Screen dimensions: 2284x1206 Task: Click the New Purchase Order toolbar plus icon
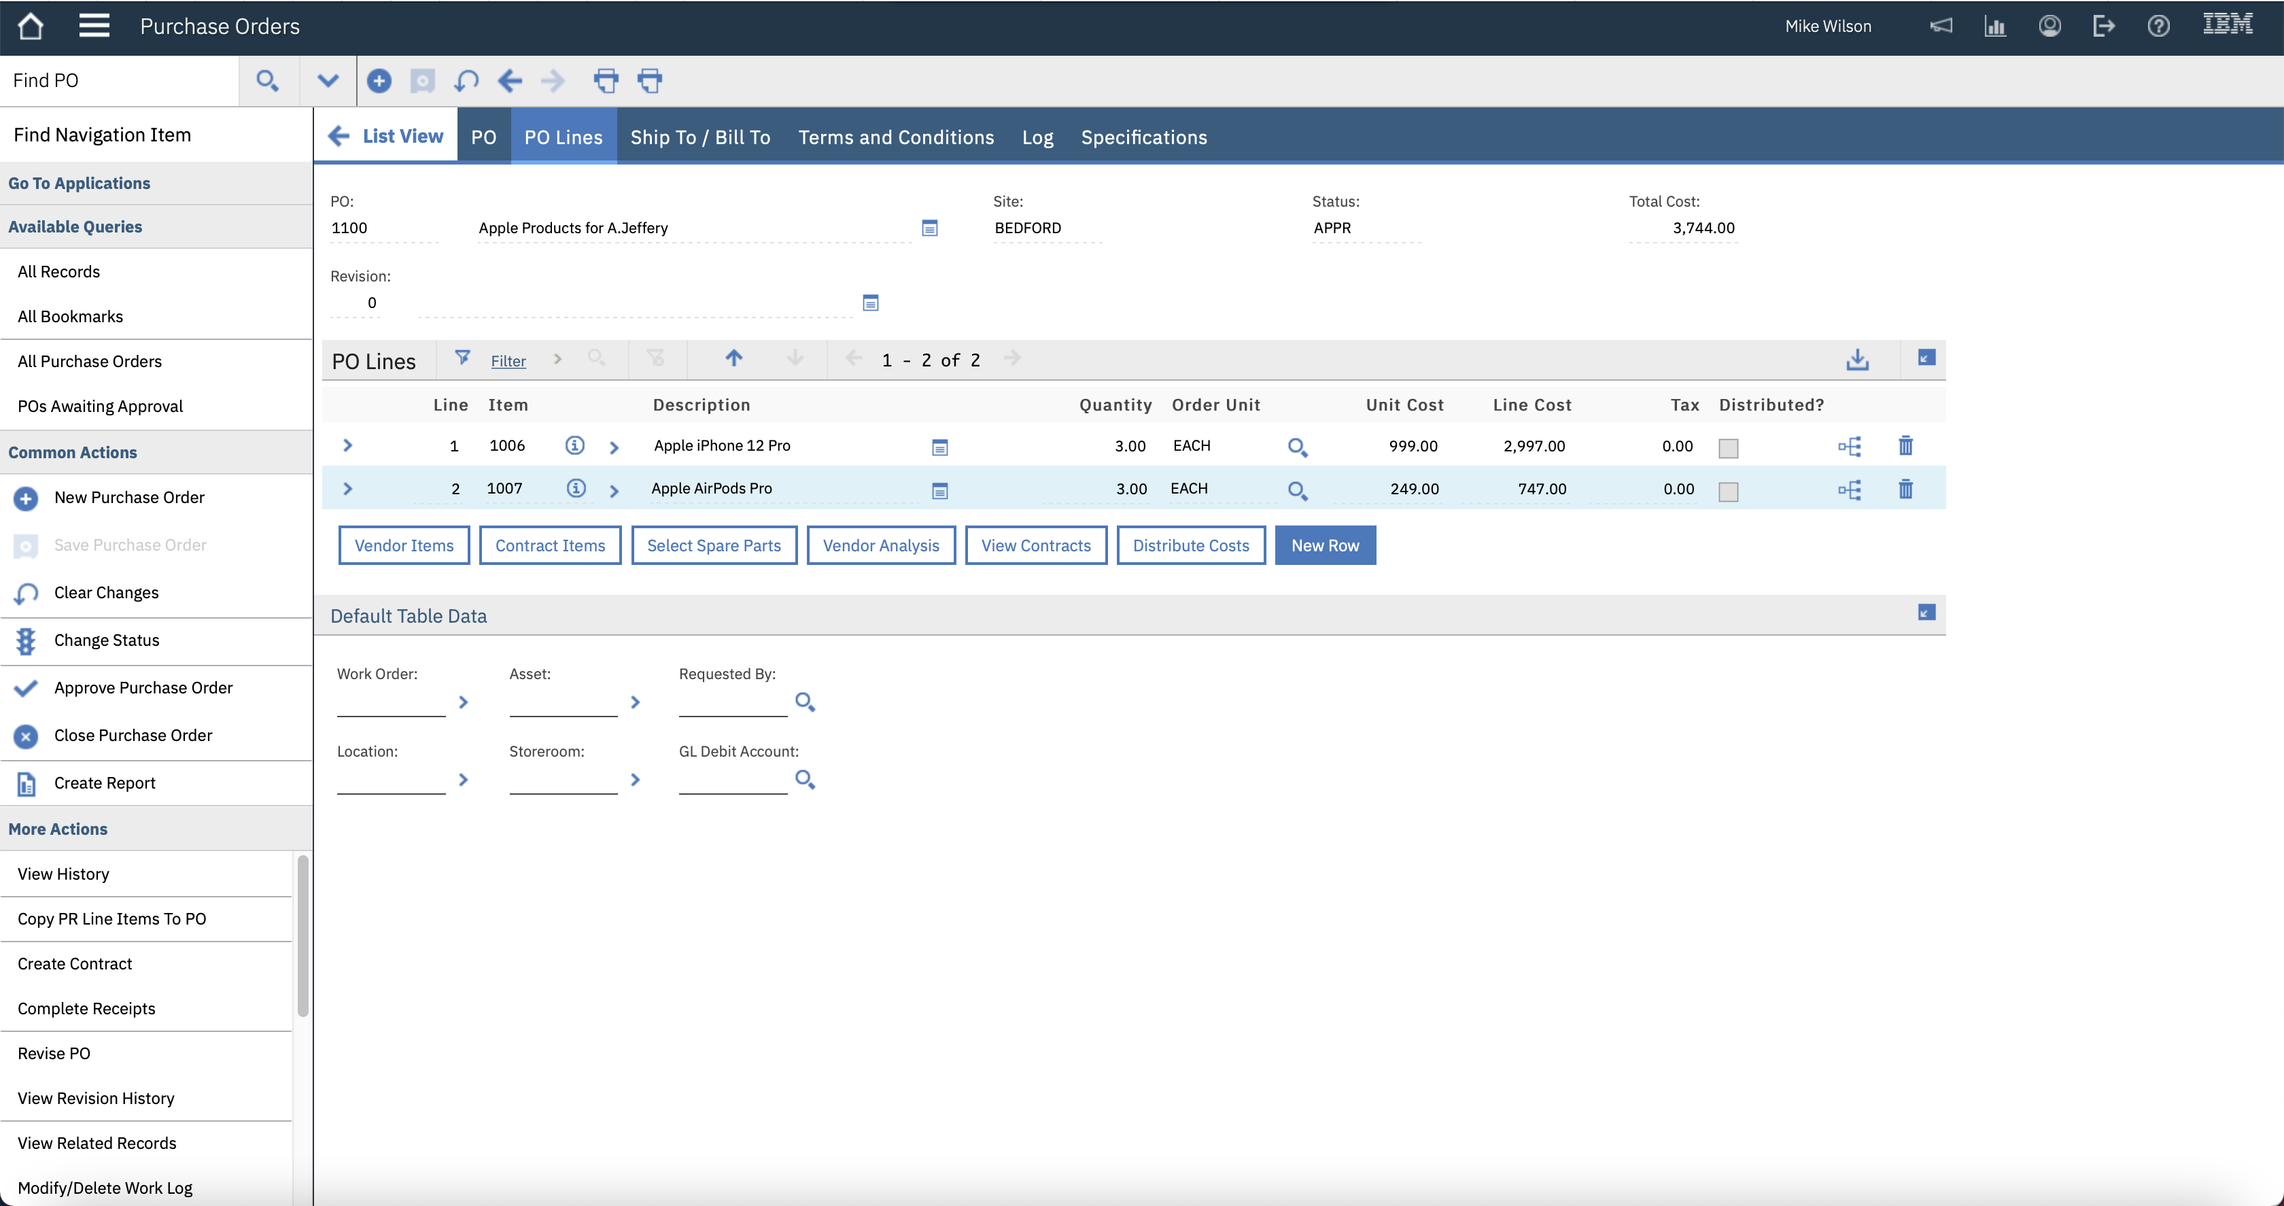(x=379, y=81)
